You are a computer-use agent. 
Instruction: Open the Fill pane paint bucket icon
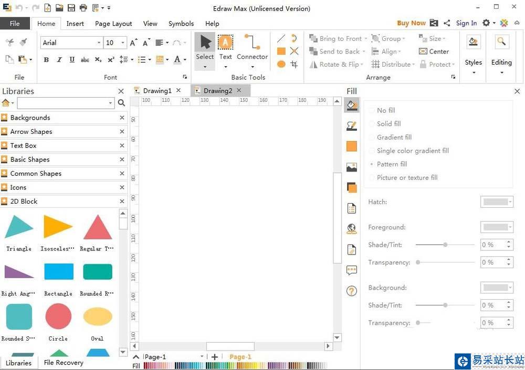pyautogui.click(x=352, y=105)
